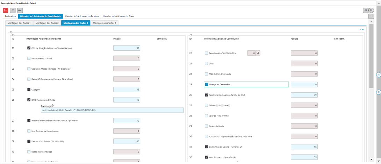Viewport: 381px width, 164px height.
Task: Toggle Valor Tributado x Operação (IPI) checkbox
Action: (206, 157)
